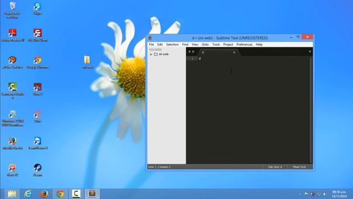Select the TeamViewer 9 desktop shortcut
This screenshot has width=353, height=199.
38,143
